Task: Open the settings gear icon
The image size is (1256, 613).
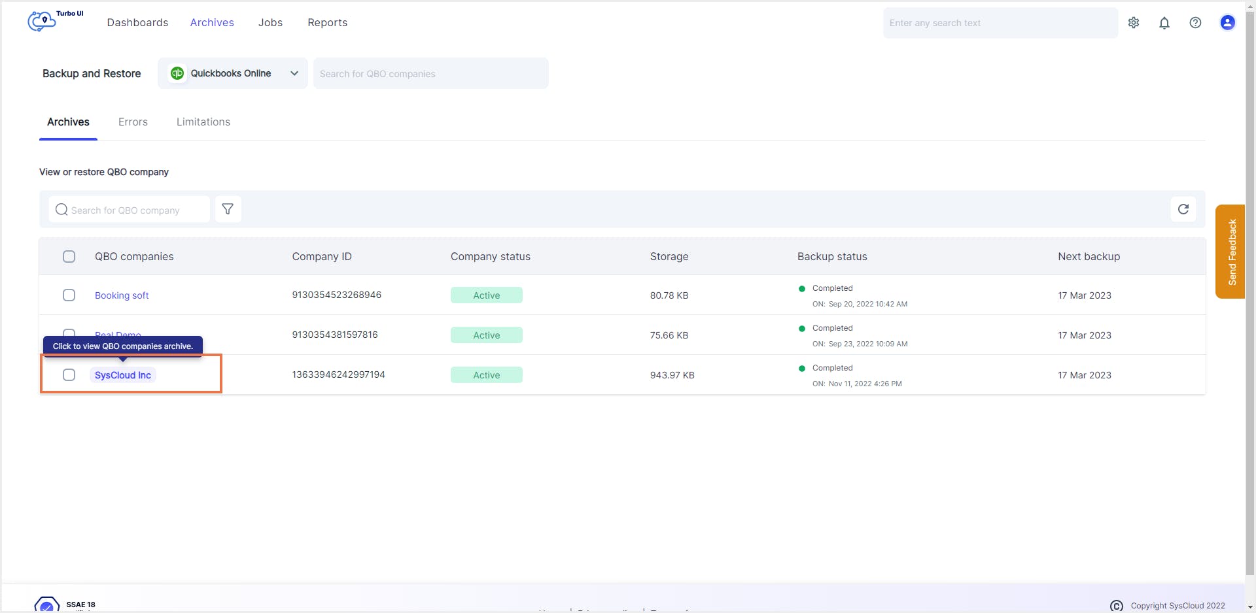Action: [1134, 22]
